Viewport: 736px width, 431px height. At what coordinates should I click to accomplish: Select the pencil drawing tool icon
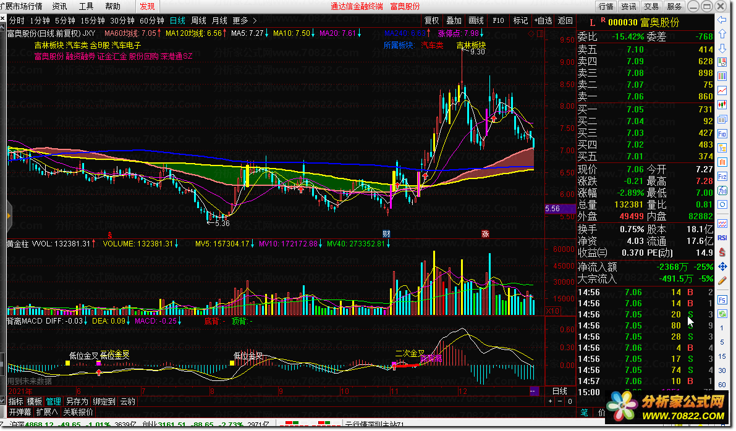click(722, 280)
